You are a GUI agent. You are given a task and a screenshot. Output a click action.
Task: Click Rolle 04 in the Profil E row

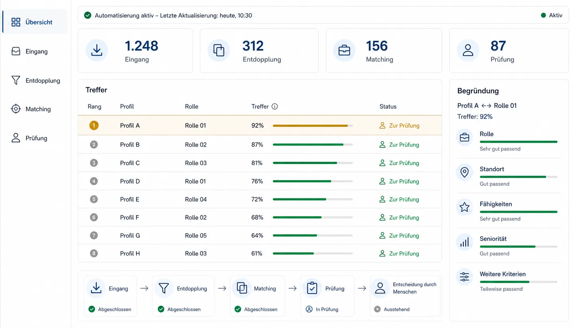point(196,199)
